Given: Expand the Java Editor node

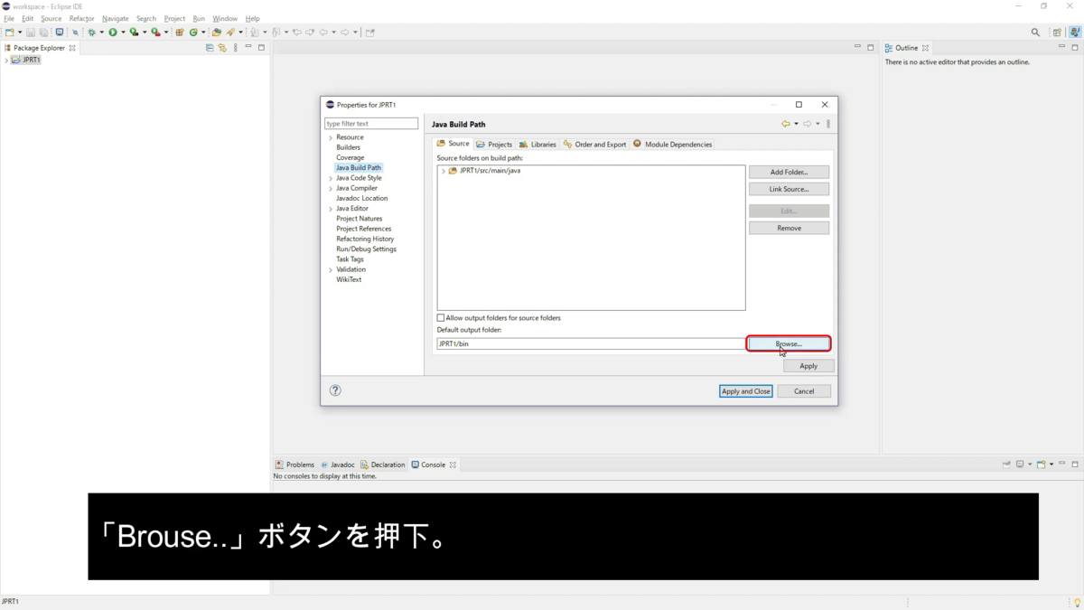Looking at the screenshot, I should (331, 209).
